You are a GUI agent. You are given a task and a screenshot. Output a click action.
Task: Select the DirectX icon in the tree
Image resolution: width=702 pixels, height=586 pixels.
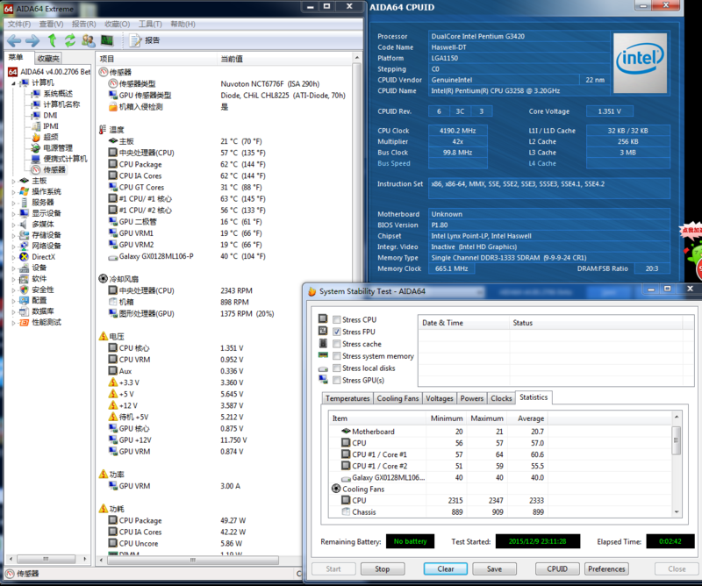(x=25, y=256)
